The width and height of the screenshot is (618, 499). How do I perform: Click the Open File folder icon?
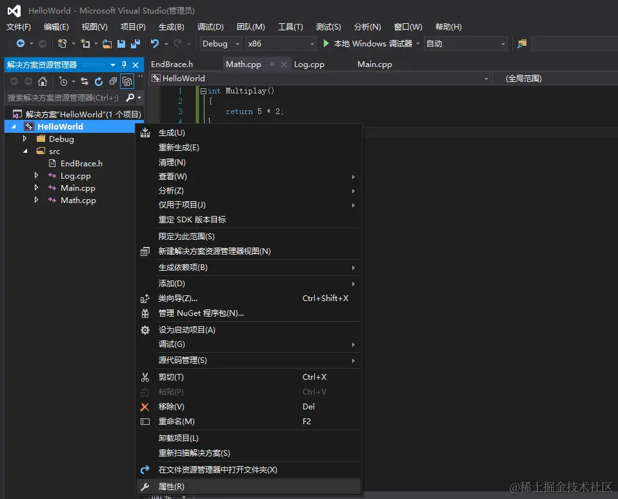[x=106, y=44]
